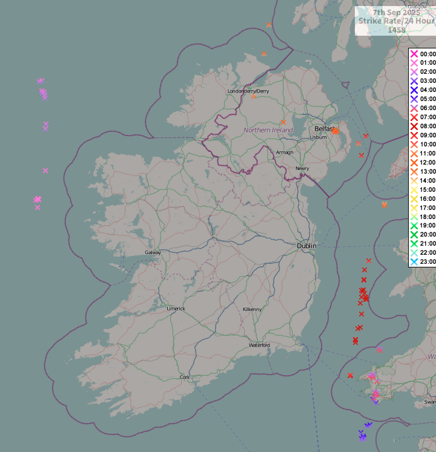Viewport: 436px width, 452px height.
Task: Click the 15:00 yellow legend marker
Action: 414,189
